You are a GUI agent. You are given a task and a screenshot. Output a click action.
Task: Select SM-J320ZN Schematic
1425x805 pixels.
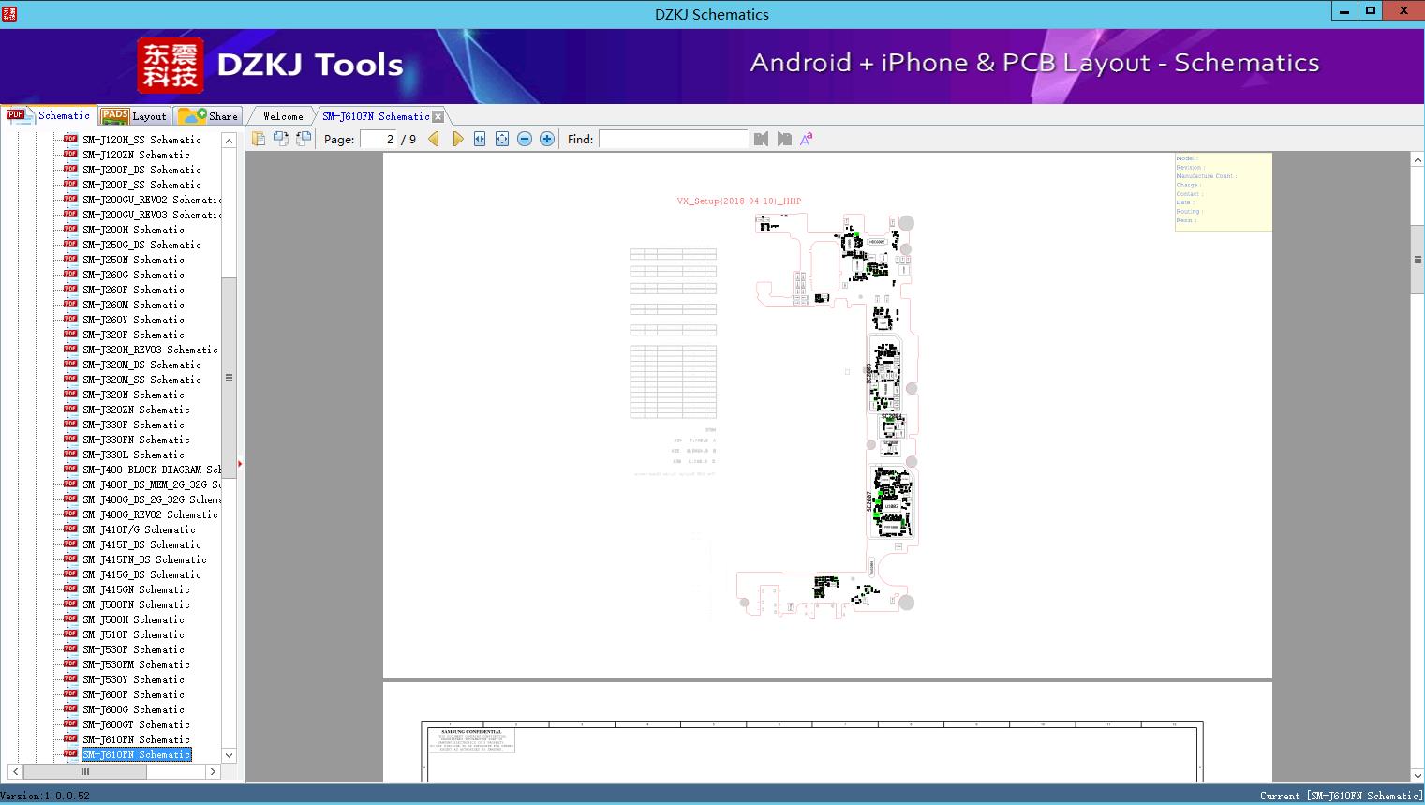click(136, 410)
